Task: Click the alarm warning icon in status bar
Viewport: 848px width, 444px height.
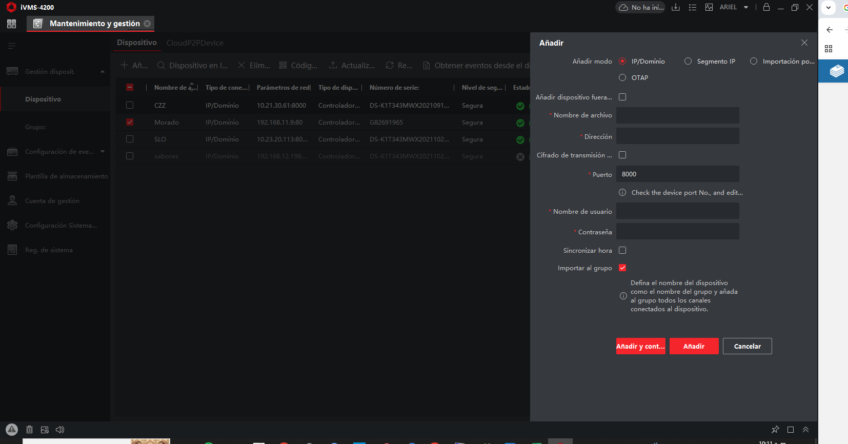Action: click(12, 430)
